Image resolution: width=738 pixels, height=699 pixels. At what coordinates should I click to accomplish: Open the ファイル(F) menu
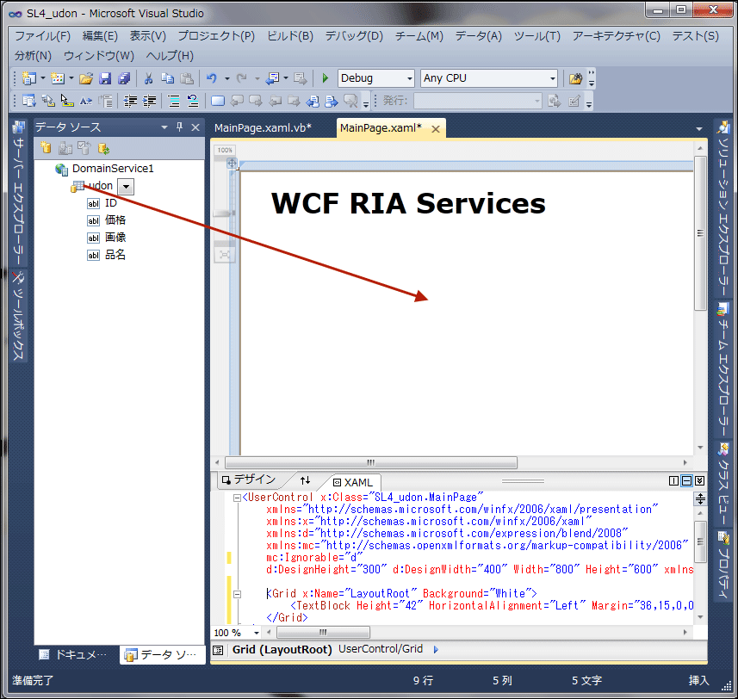[42, 36]
